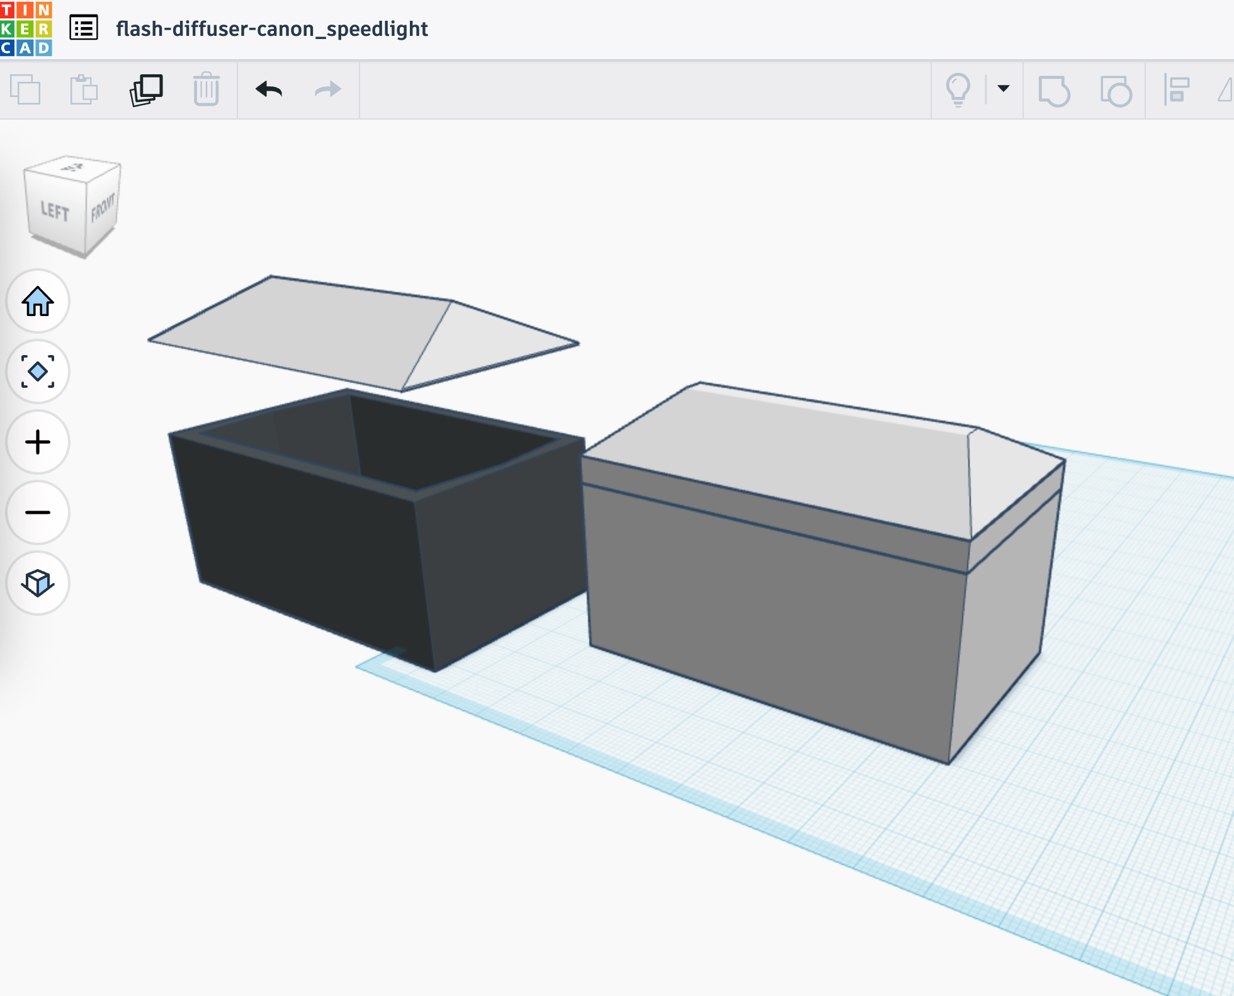The width and height of the screenshot is (1234, 996).
Task: Zoom in with the plus button
Action: click(x=38, y=442)
